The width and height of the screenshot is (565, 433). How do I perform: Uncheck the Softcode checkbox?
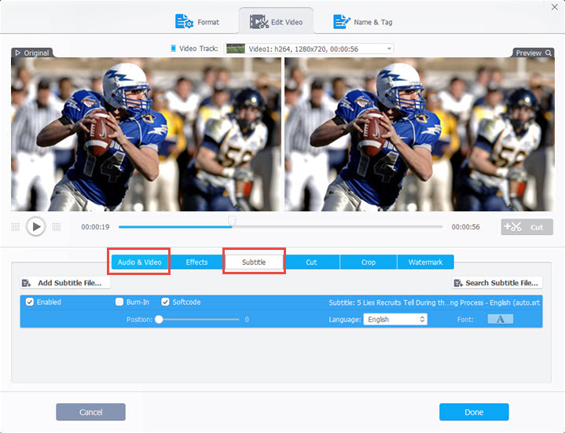165,302
